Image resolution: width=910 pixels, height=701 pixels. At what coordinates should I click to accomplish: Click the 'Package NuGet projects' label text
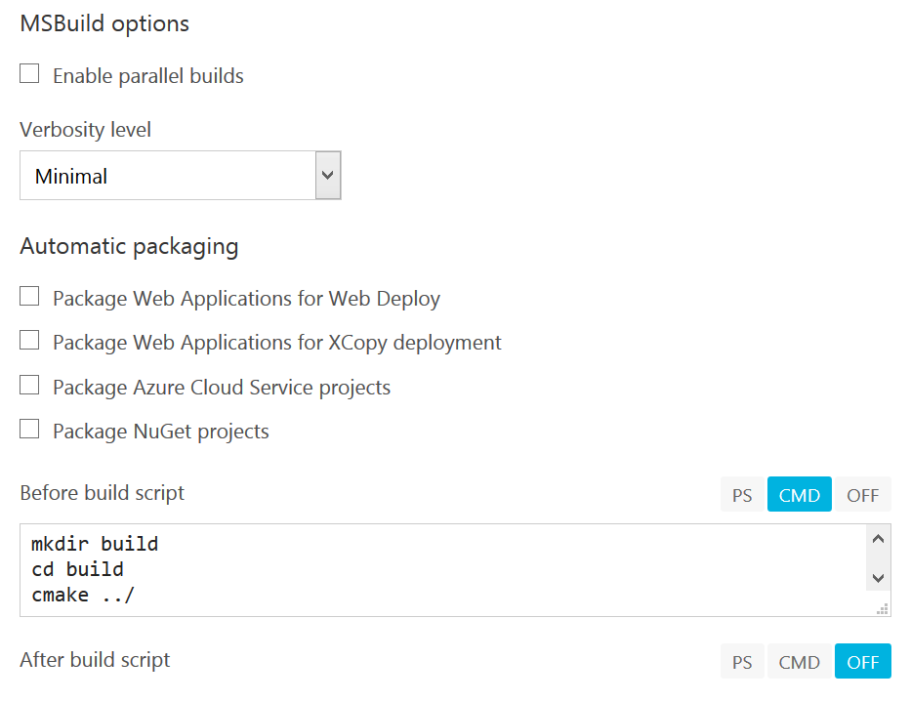click(161, 432)
